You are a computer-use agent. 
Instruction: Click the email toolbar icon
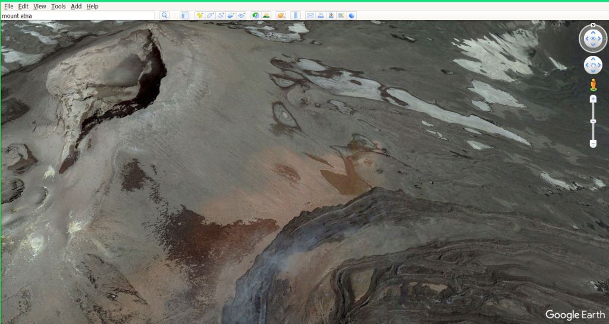310,15
